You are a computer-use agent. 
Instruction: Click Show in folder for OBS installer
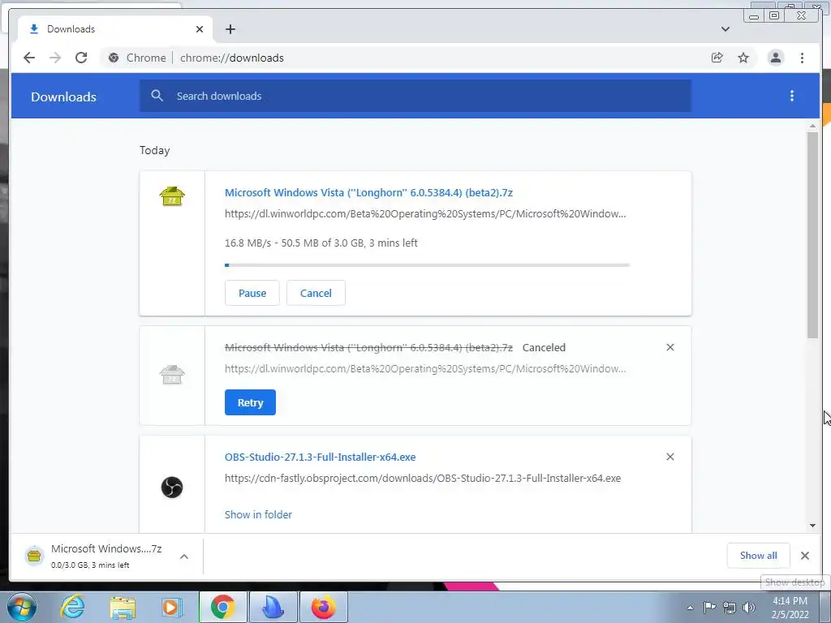(x=258, y=514)
